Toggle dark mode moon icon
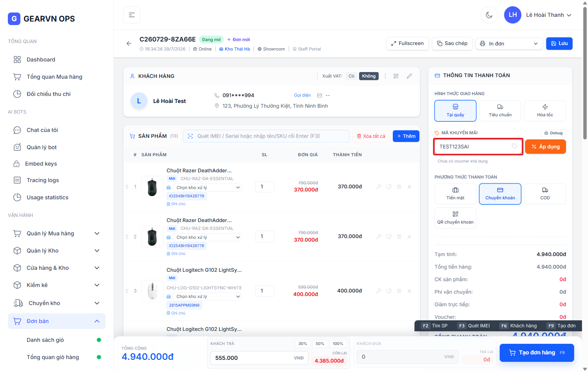This screenshot has width=588, height=372. (x=489, y=15)
